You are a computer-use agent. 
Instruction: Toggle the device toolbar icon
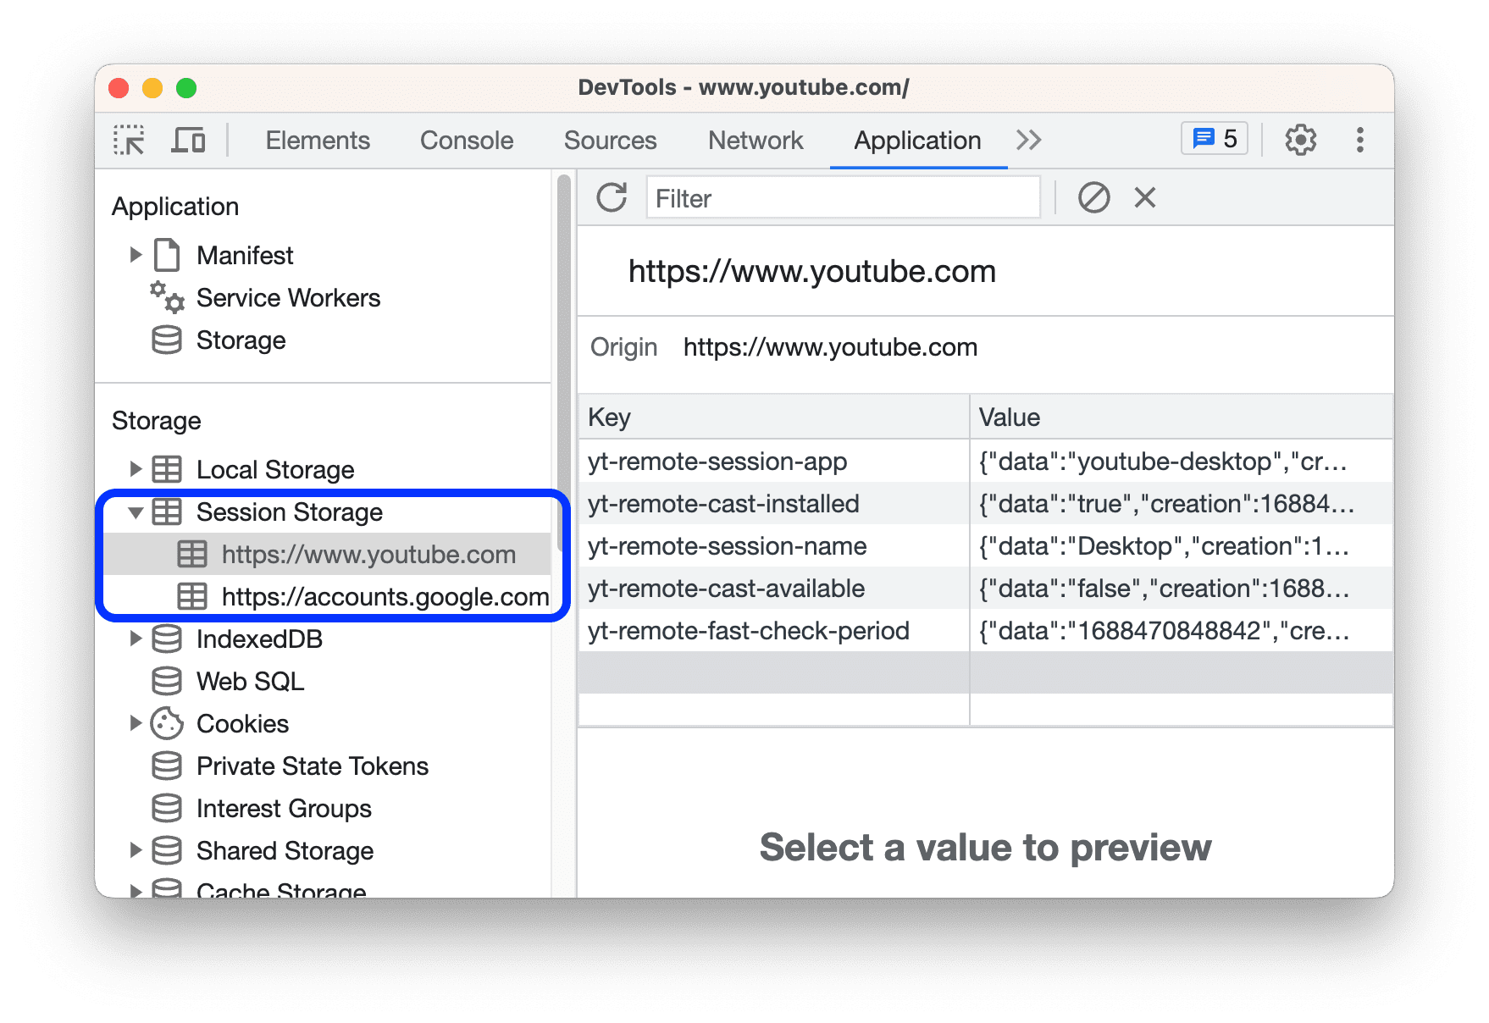(188, 140)
